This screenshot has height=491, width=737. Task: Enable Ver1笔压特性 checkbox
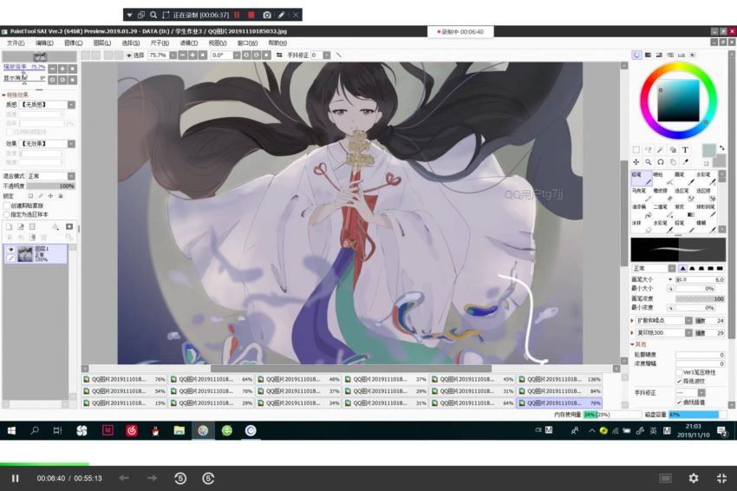click(x=679, y=372)
